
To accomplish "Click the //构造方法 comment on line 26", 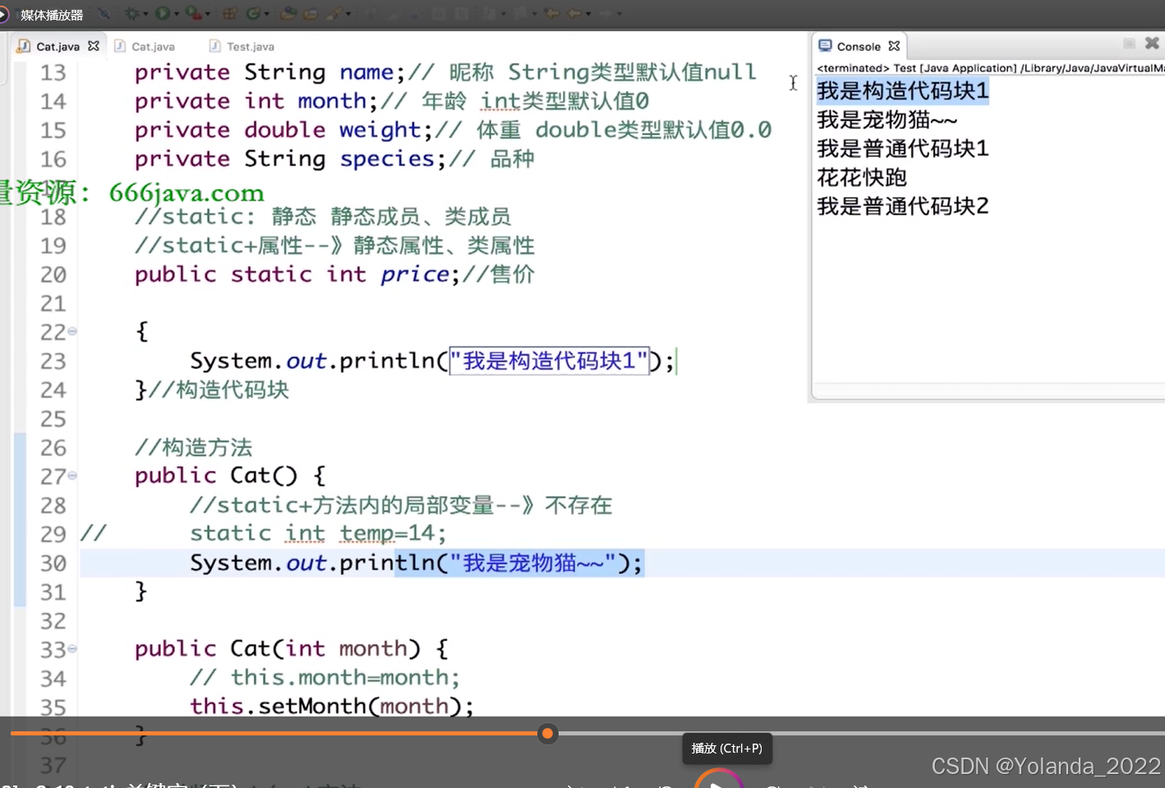I will 193,447.
